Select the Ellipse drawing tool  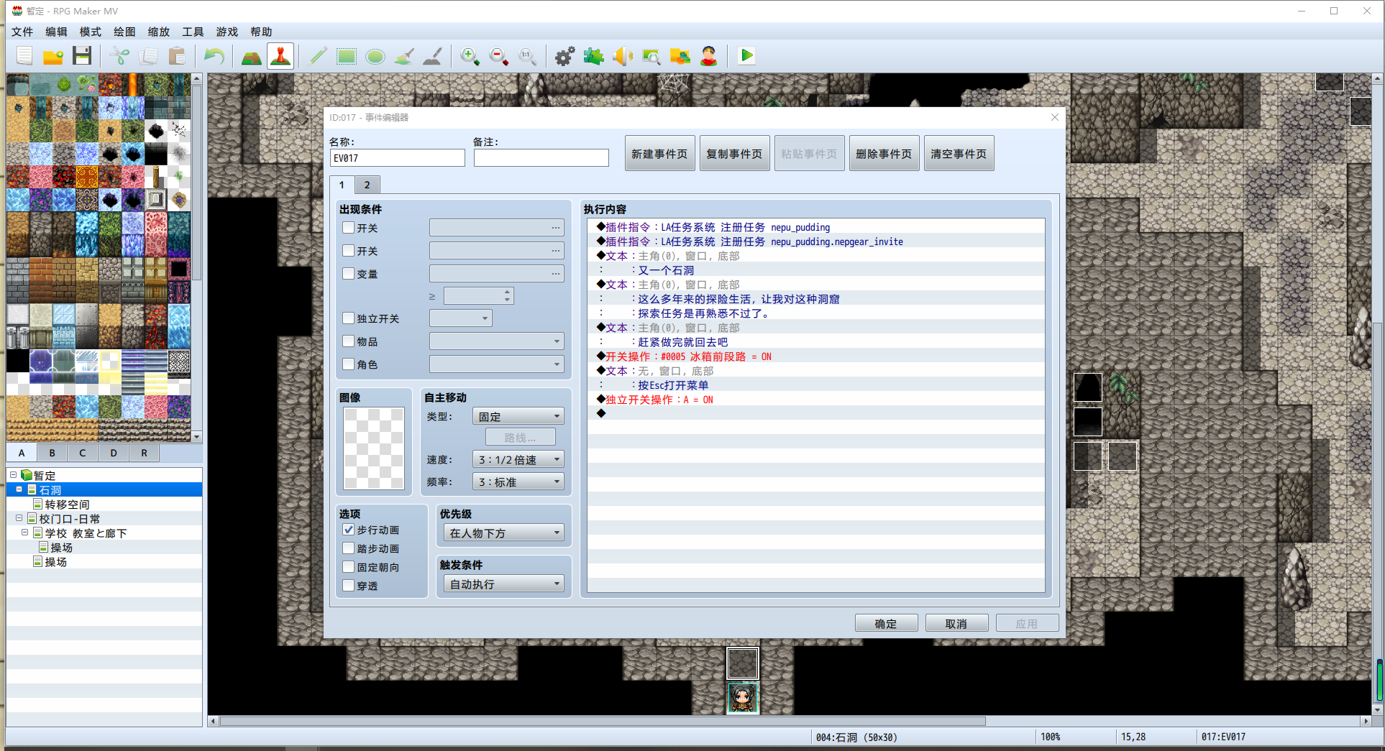click(x=375, y=56)
